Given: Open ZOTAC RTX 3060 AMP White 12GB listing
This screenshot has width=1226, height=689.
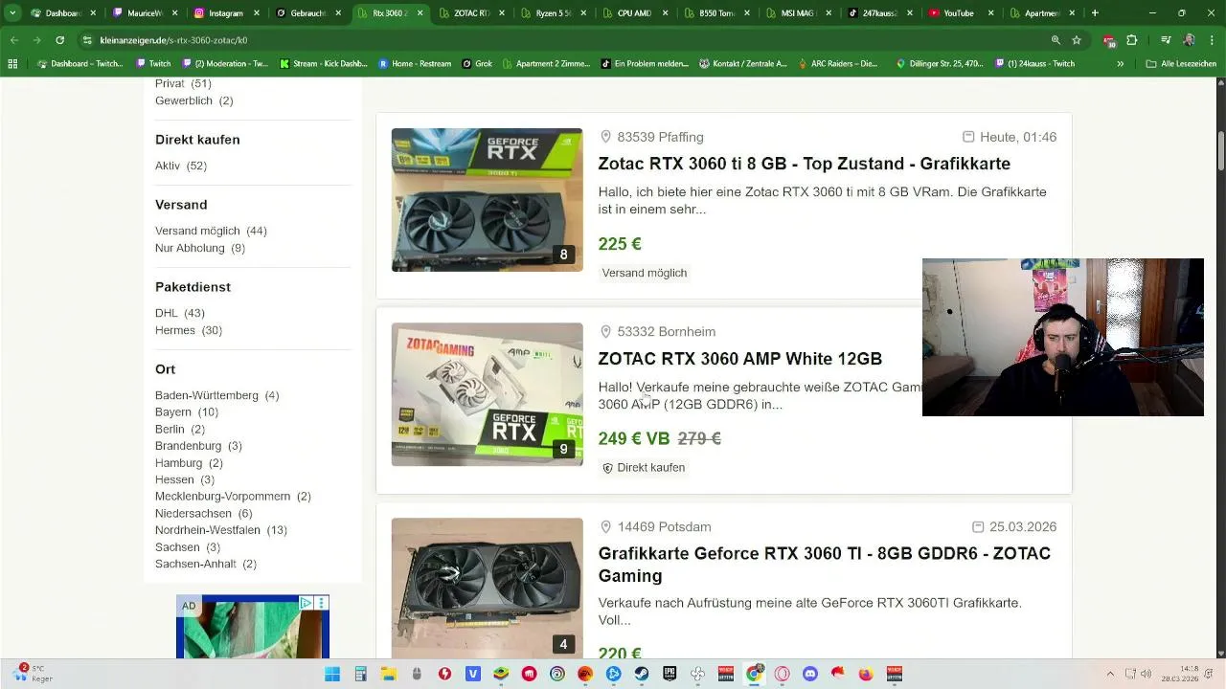Looking at the screenshot, I should tap(740, 359).
